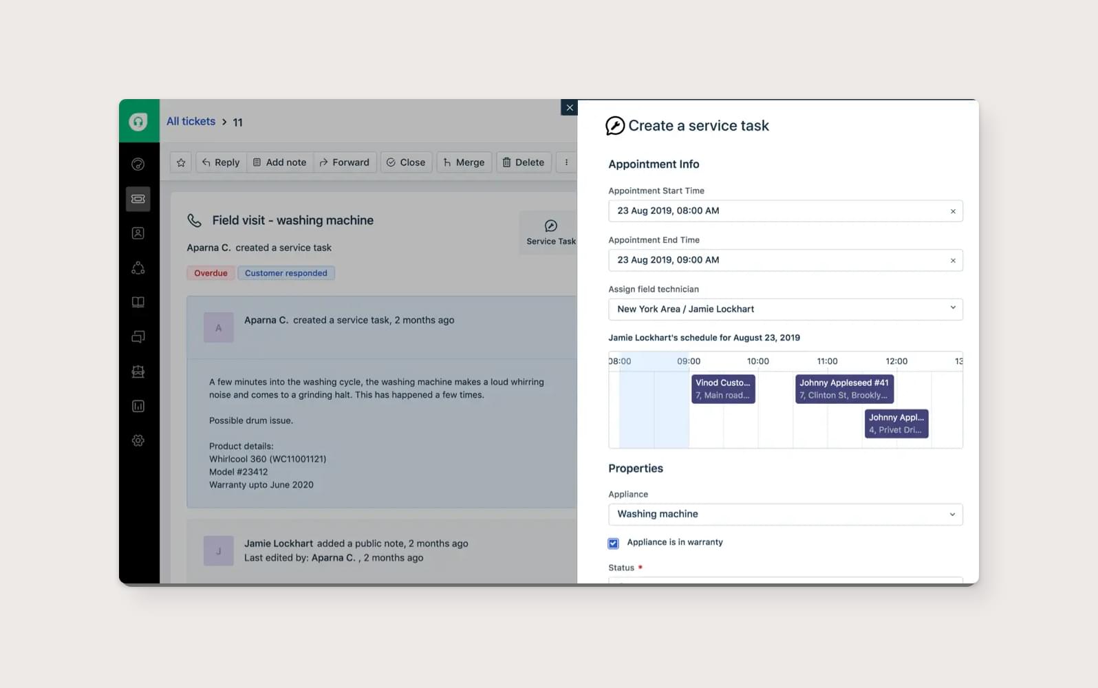Screen dimensions: 1098x688
Task: Open the Appliance Washing machine dropdown
Action: coord(785,514)
